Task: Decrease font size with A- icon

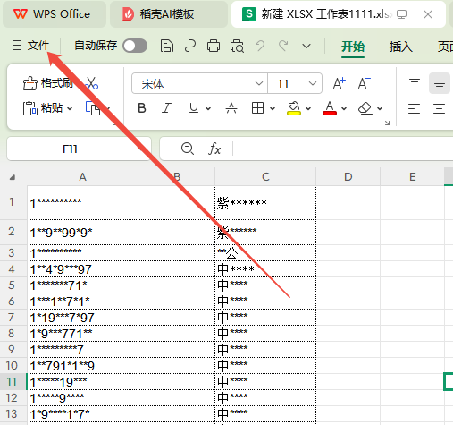Action: pos(364,83)
